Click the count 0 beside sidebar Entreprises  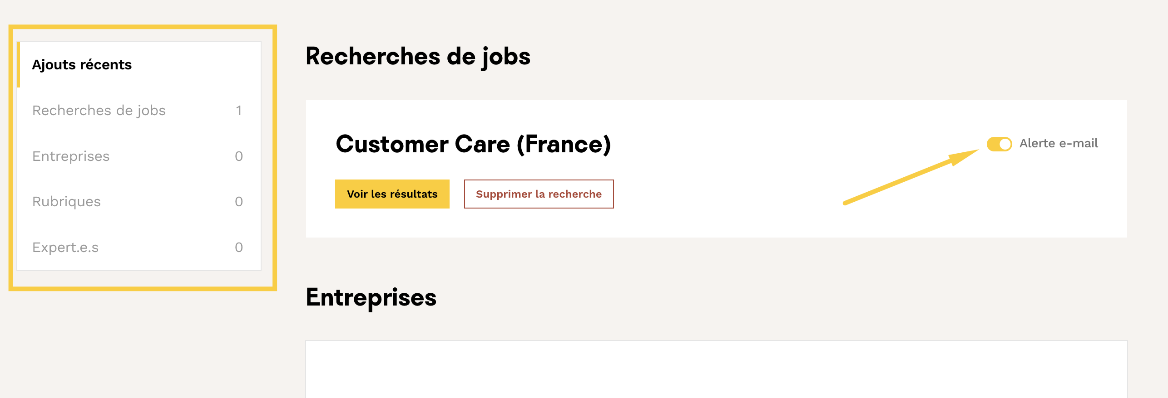pos(239,156)
